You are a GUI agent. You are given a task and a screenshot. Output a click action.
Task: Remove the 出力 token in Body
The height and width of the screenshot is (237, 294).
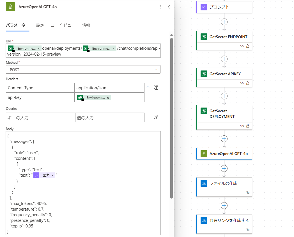point(52,176)
